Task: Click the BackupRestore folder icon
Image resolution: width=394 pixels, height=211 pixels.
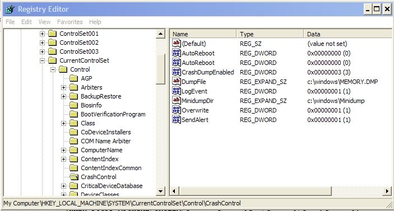Action: click(x=73, y=96)
